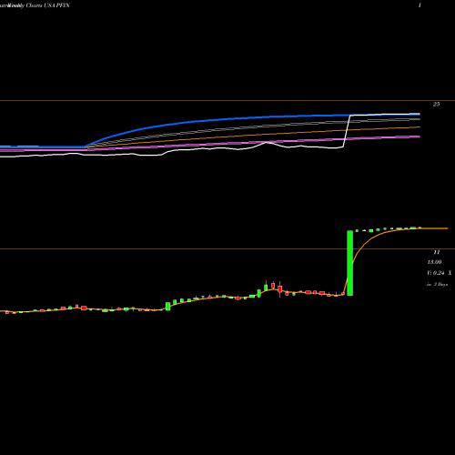Image resolution: width=455 pixels, height=455 pixels.
Task: Click the tall green breakout candlestick
Action: pos(349,263)
